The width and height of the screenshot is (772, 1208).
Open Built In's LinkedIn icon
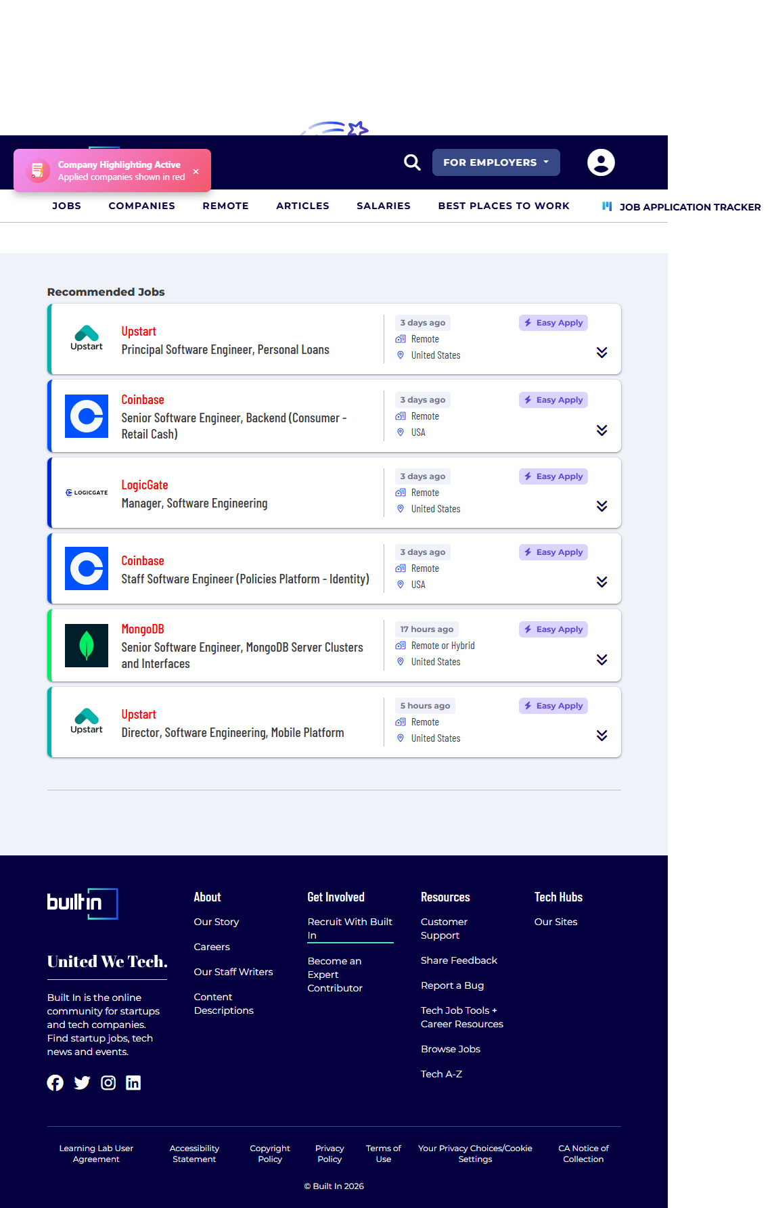(x=133, y=1083)
